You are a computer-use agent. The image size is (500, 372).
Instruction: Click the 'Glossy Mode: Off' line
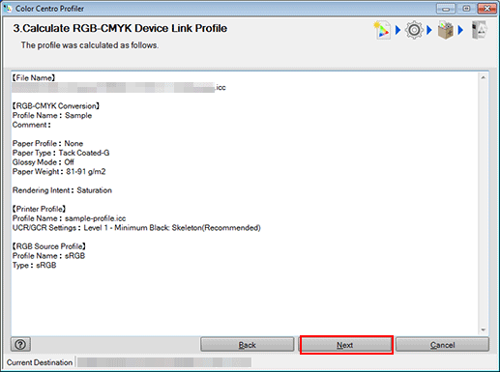click(44, 162)
